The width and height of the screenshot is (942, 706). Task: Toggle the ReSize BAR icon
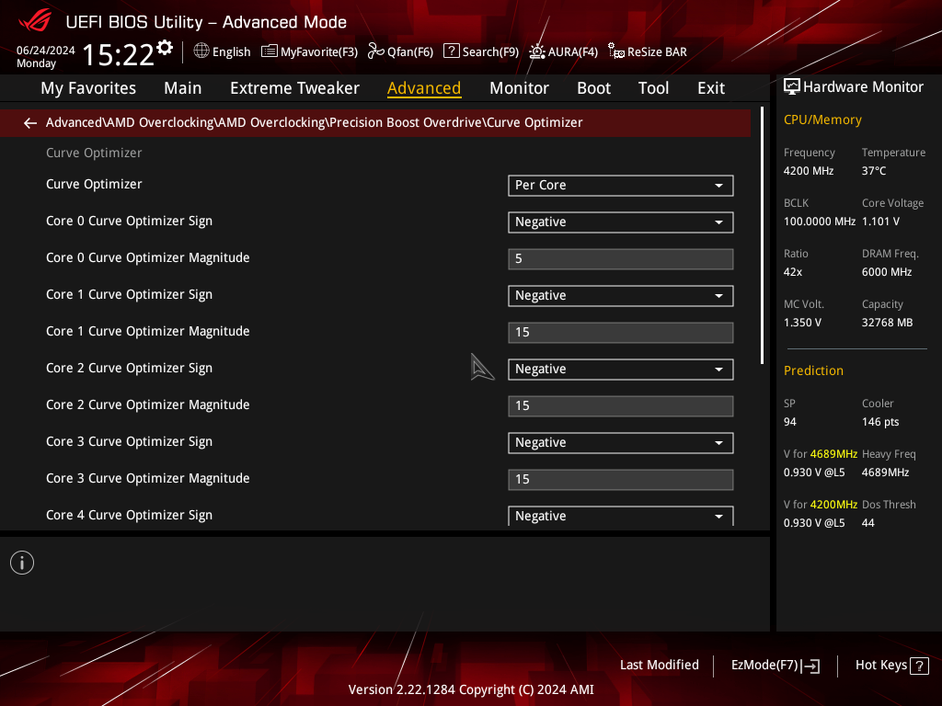pos(615,51)
